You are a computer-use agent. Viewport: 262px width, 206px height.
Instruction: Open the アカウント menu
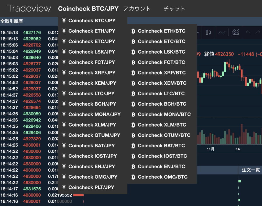click(x=137, y=8)
